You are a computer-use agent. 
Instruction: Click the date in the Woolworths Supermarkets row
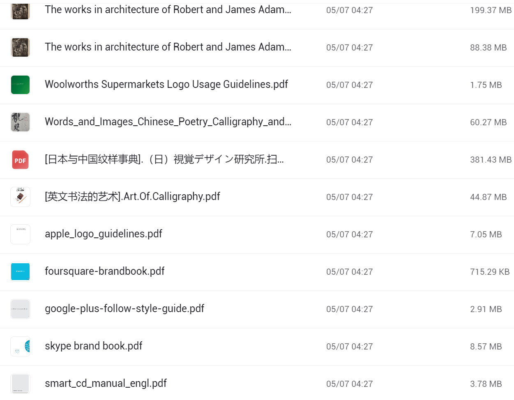[x=349, y=85]
